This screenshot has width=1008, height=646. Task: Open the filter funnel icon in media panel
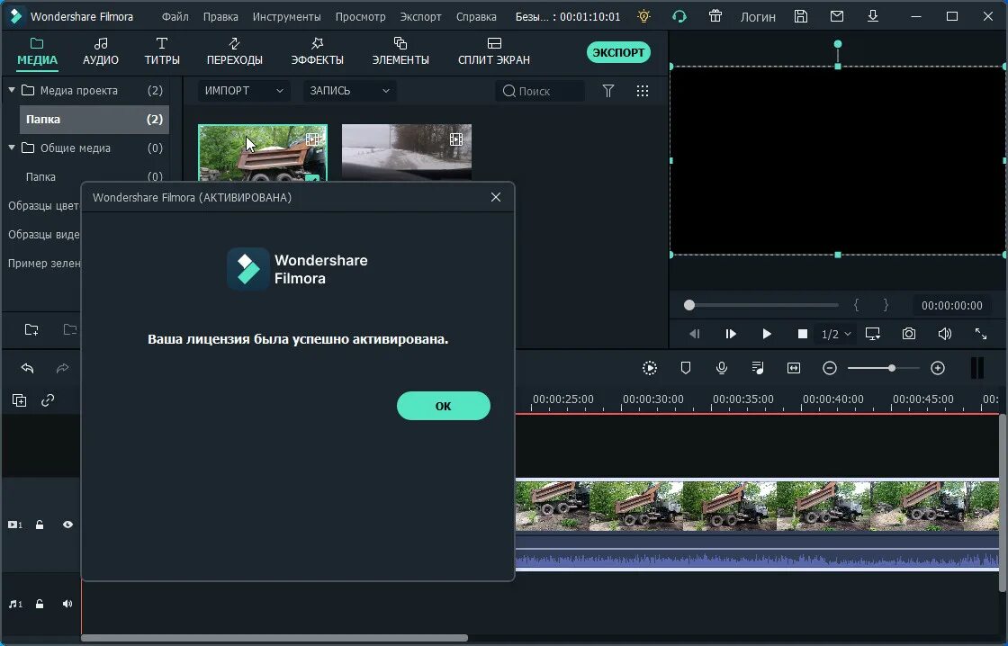[608, 91]
